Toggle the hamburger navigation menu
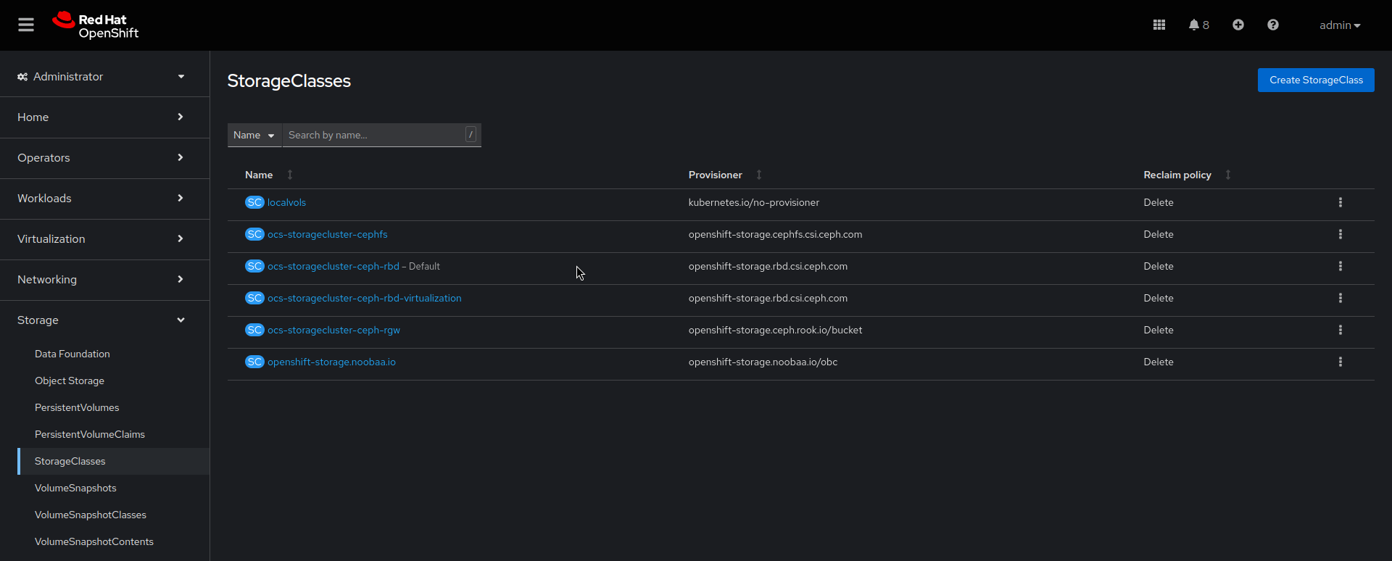This screenshot has width=1392, height=561. [26, 25]
